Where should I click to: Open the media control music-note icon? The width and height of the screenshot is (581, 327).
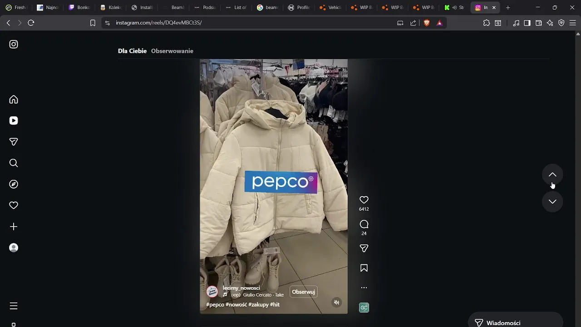click(x=516, y=23)
